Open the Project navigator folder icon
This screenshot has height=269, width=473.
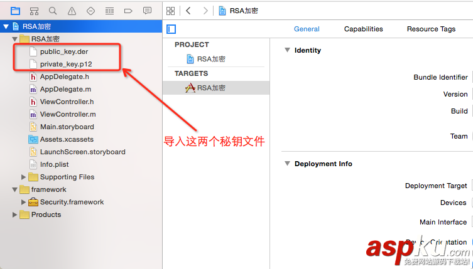click(15, 11)
